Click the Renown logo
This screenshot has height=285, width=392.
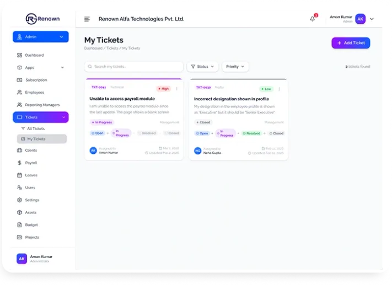tap(42, 19)
